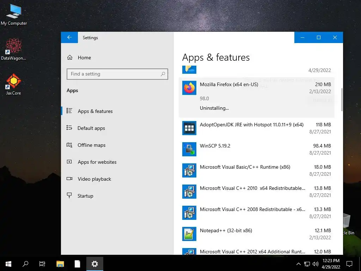Click the Settings gear taskbar button

tap(94, 264)
